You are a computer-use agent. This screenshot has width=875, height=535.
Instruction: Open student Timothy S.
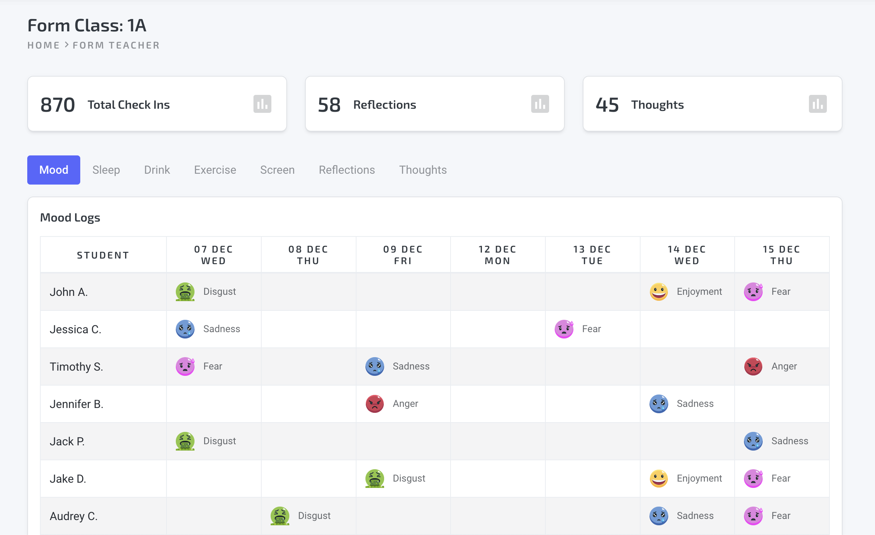pos(77,367)
